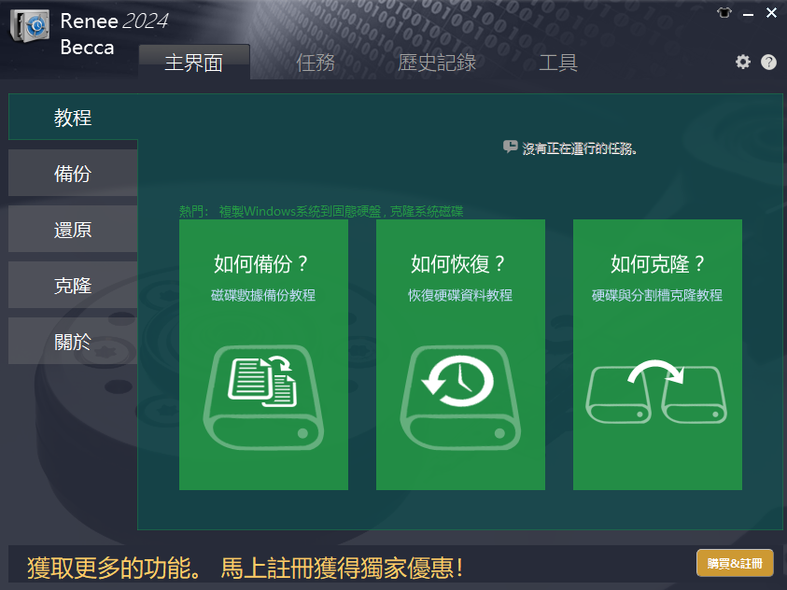Click the 購買&註冊 button
The image size is (787, 590).
735,563
